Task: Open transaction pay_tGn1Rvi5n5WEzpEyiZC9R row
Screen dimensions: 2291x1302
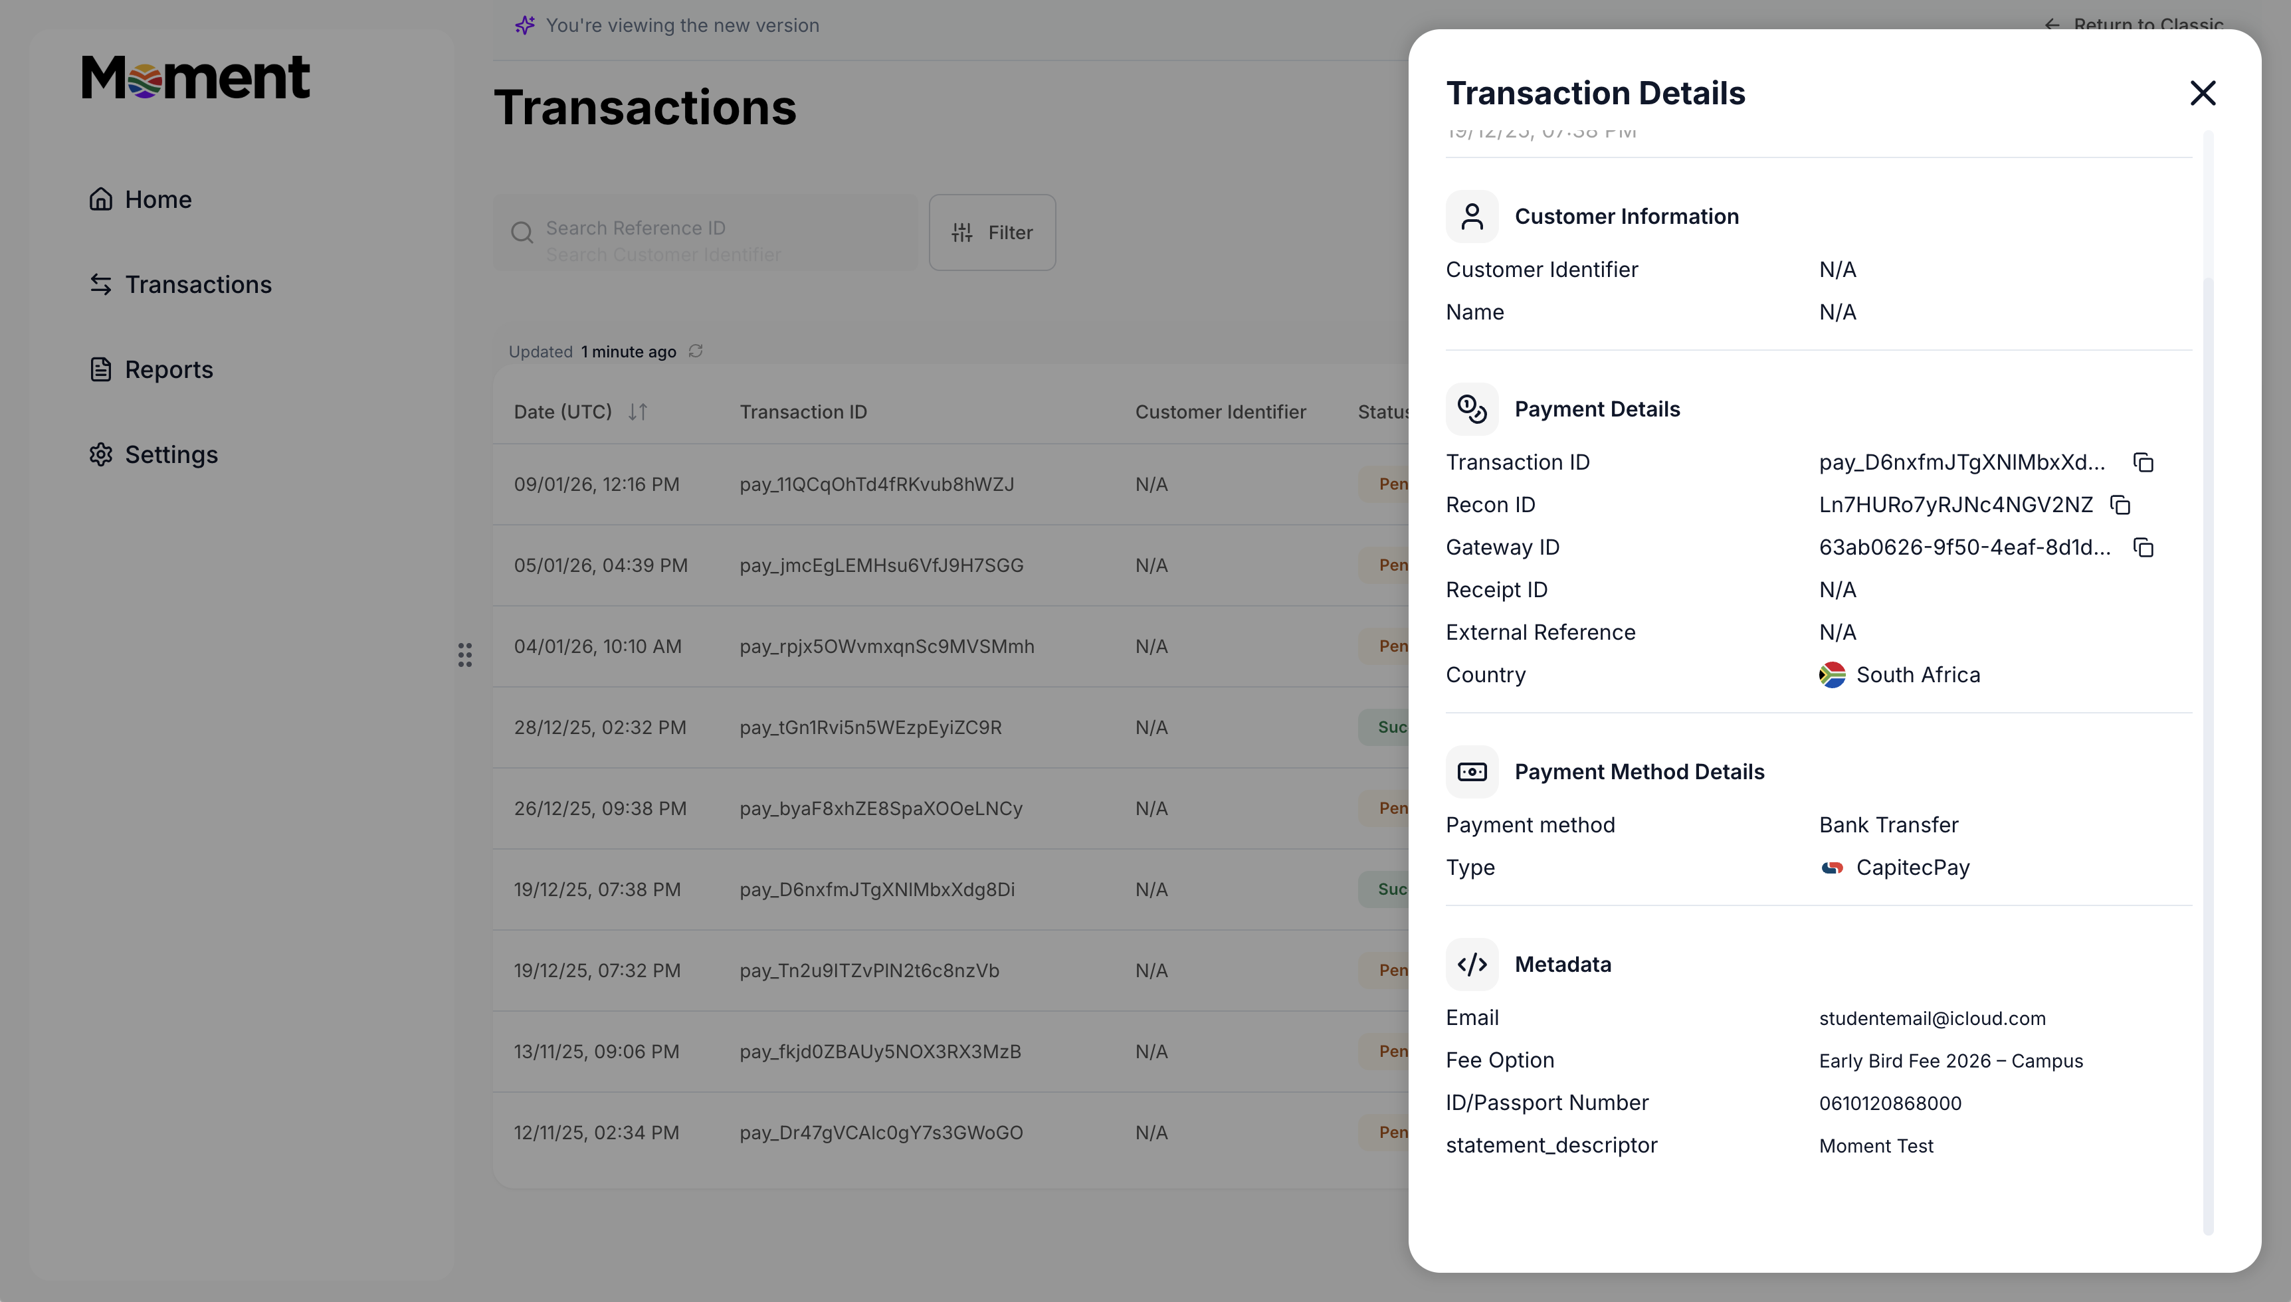Action: pos(869,728)
